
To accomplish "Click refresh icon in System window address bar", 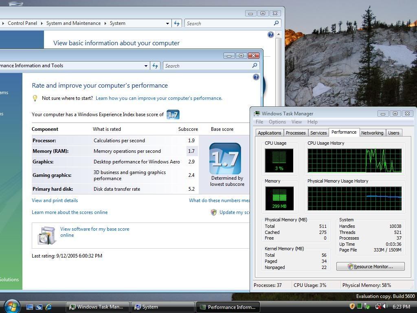I will coord(176,23).
